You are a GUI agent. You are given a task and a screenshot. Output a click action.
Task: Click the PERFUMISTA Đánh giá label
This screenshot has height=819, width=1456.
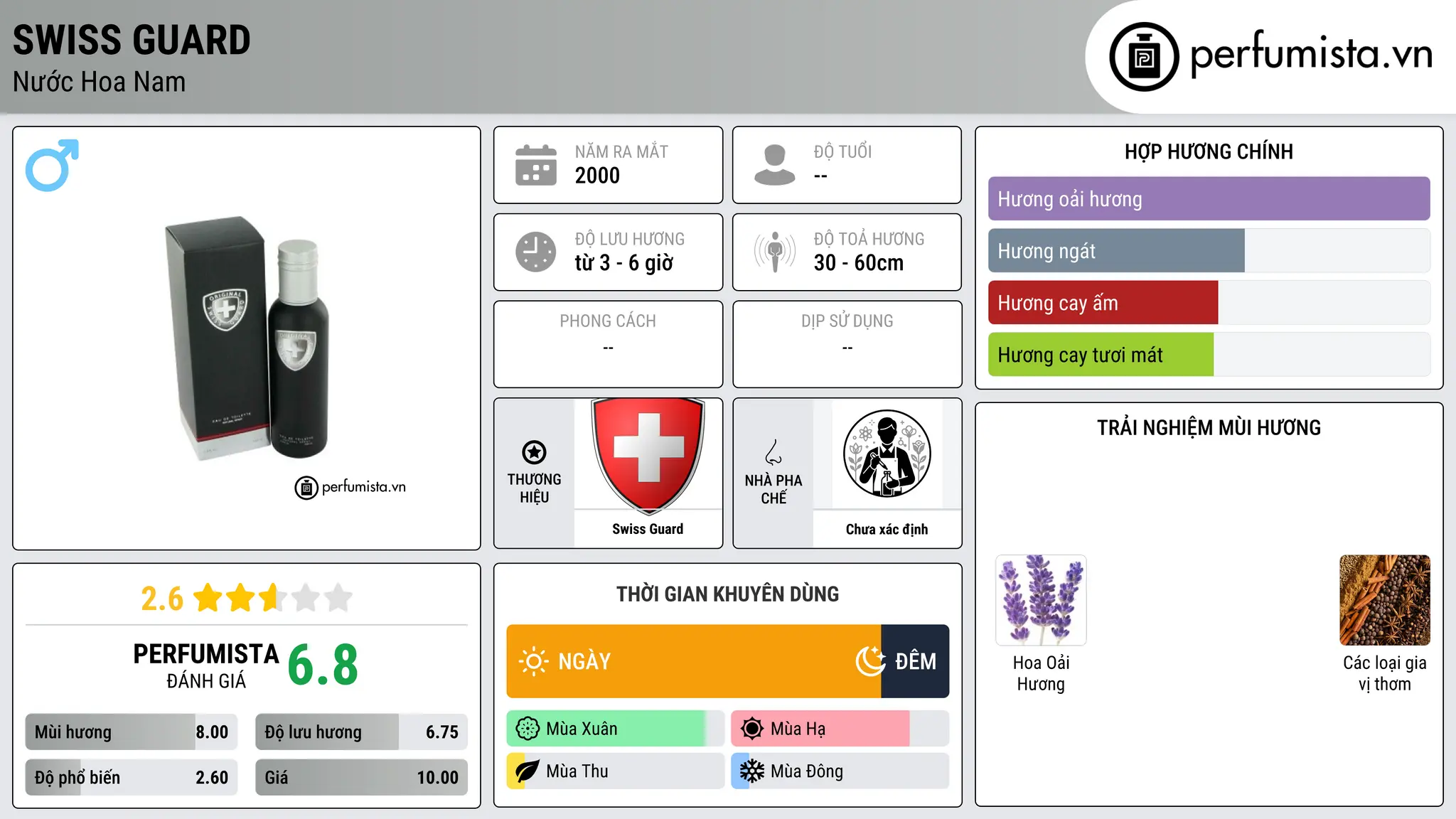point(206,665)
